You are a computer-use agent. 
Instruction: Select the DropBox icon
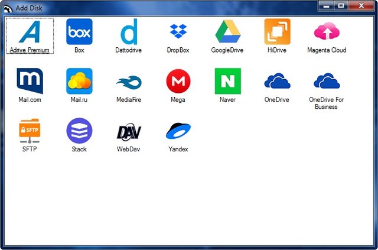(178, 32)
